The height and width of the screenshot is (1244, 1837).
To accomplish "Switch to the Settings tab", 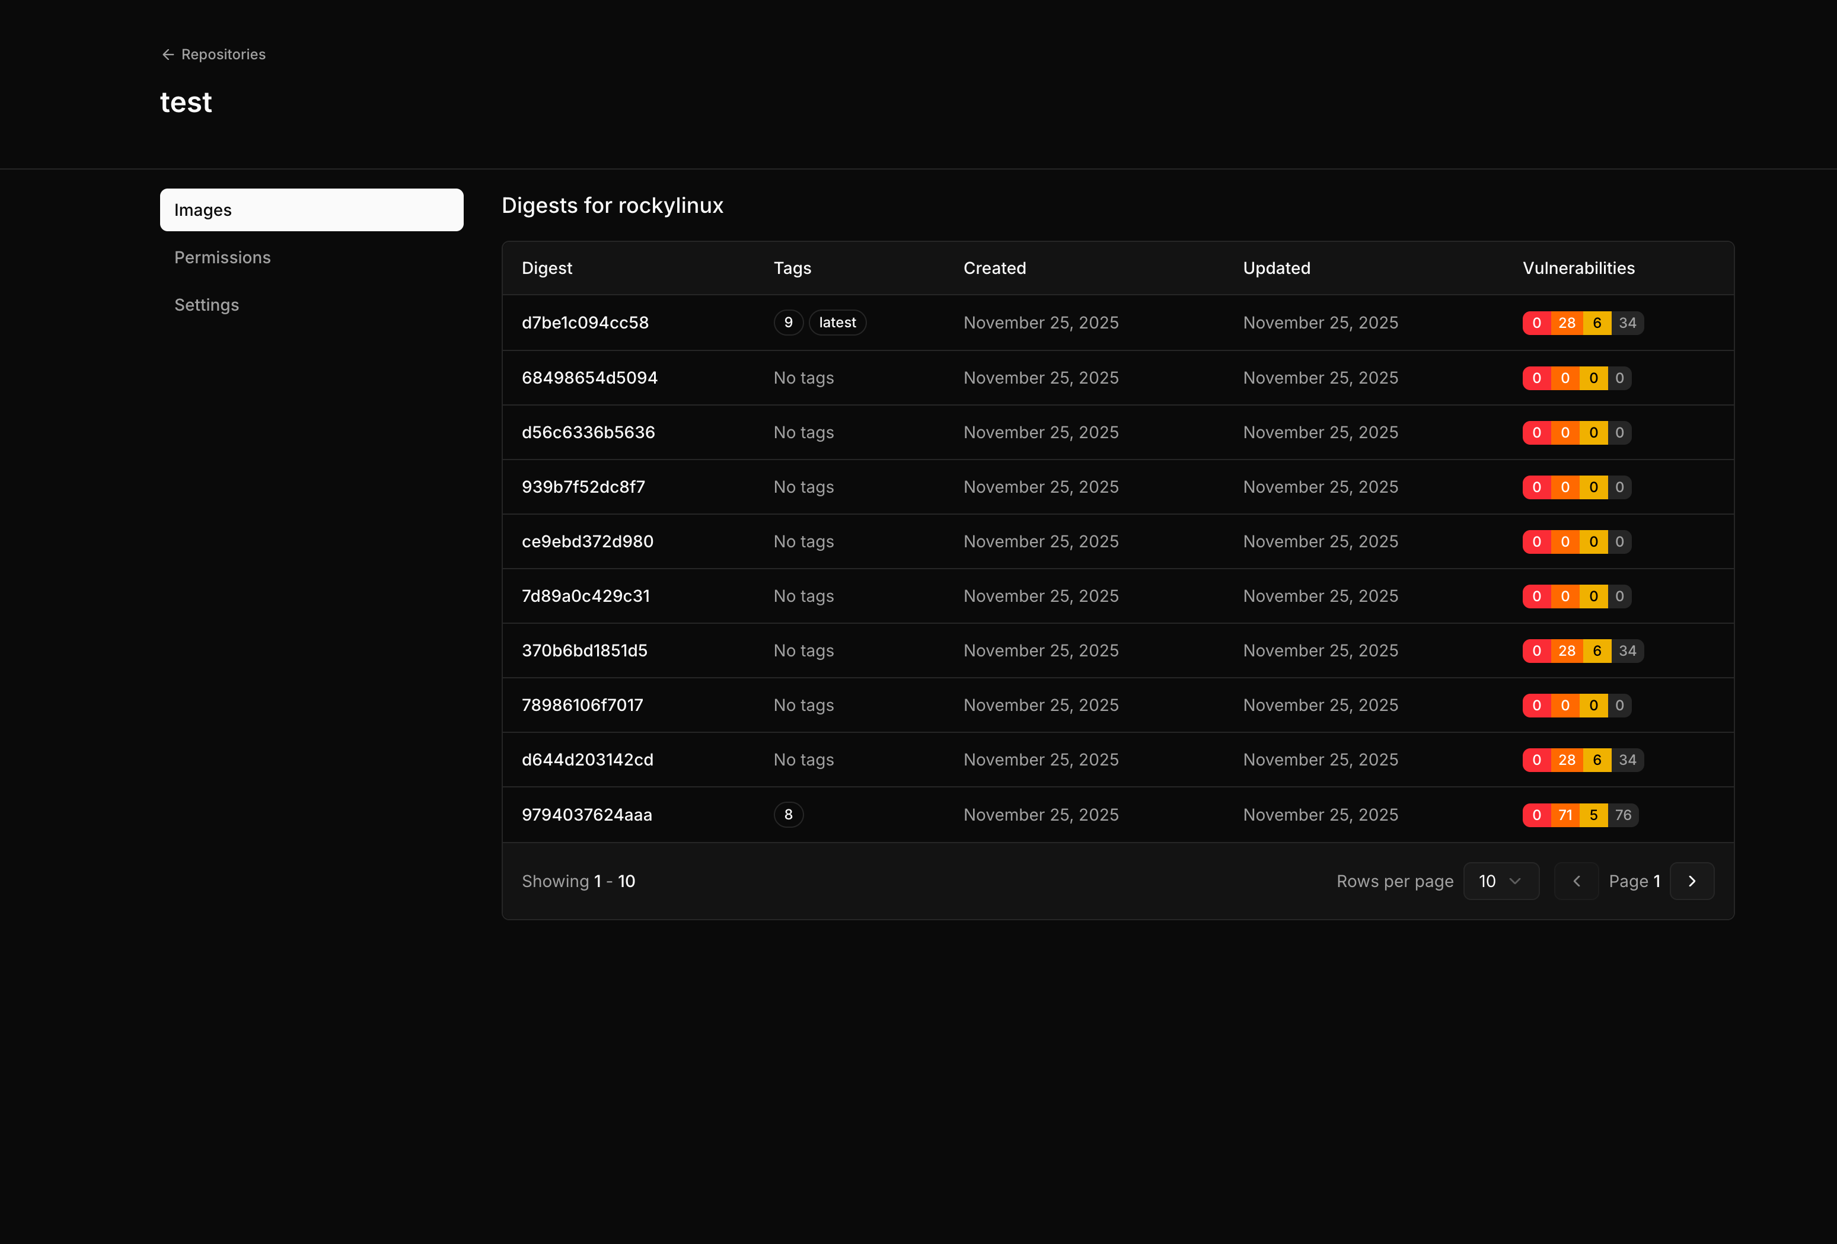I will click(x=206, y=304).
